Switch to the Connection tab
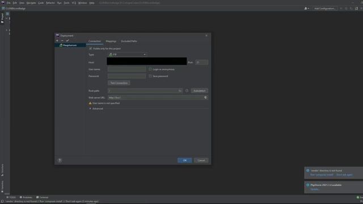363x204 pixels. point(95,41)
